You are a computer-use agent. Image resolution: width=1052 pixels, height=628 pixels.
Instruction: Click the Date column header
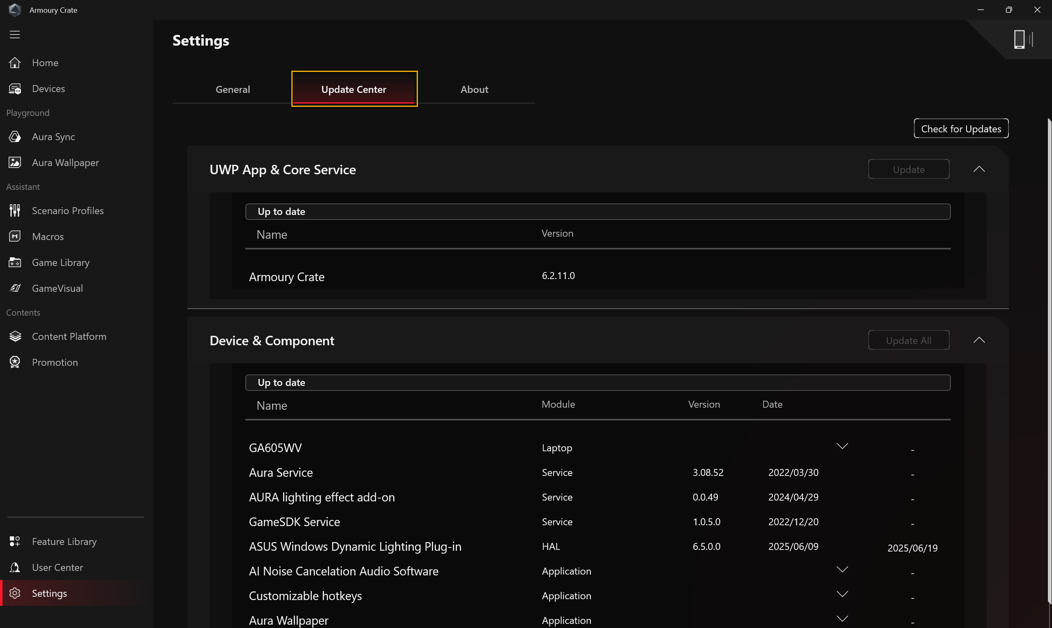click(772, 404)
